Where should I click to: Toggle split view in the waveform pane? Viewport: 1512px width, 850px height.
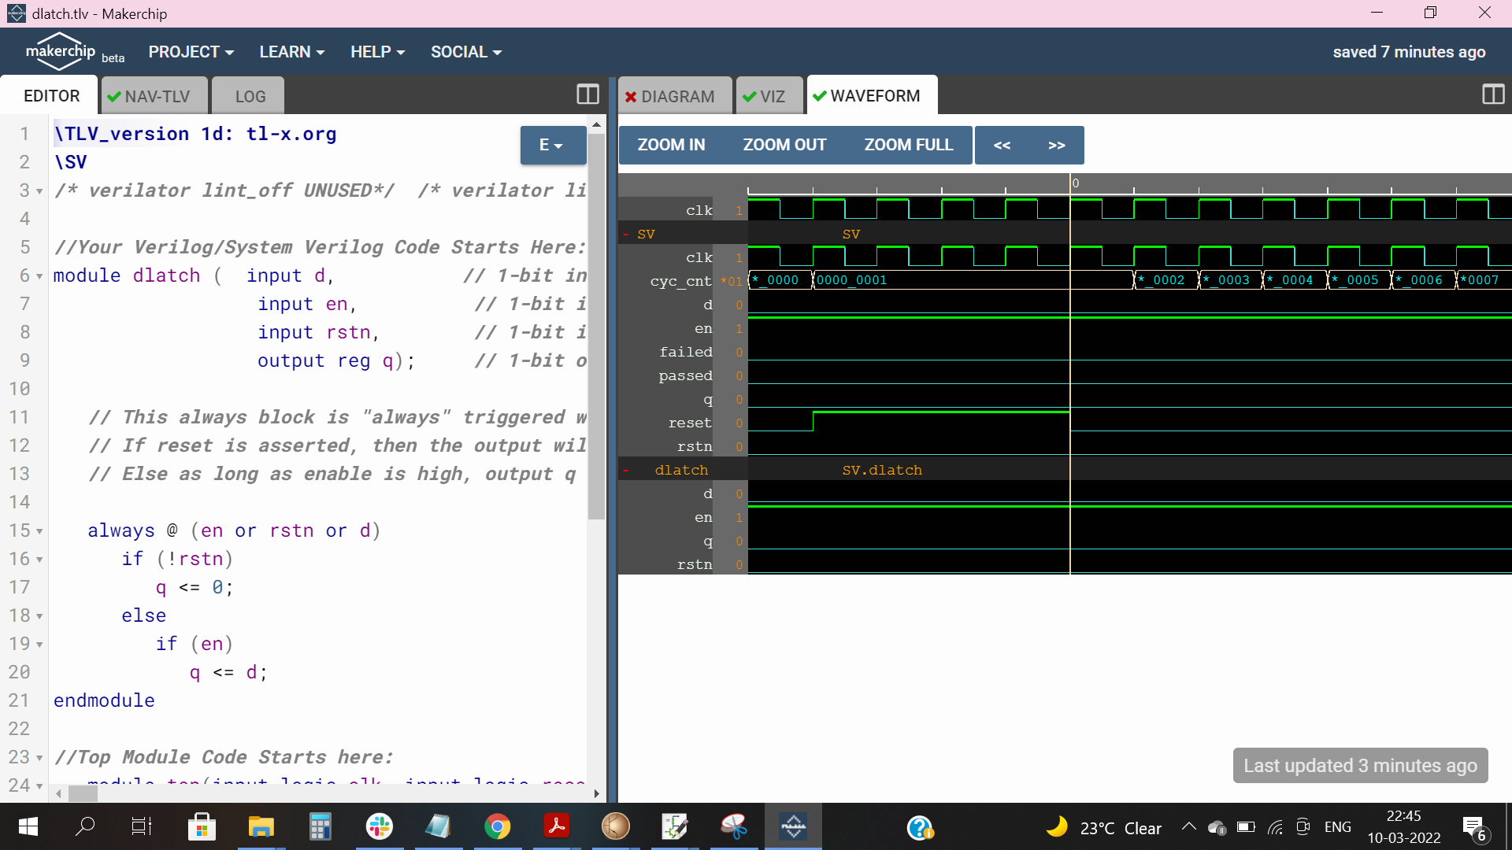tap(1492, 95)
